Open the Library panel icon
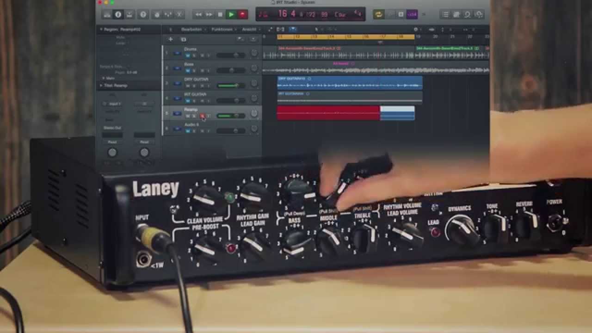Screen dimensions: 592x333 pyautogui.click(x=107, y=15)
